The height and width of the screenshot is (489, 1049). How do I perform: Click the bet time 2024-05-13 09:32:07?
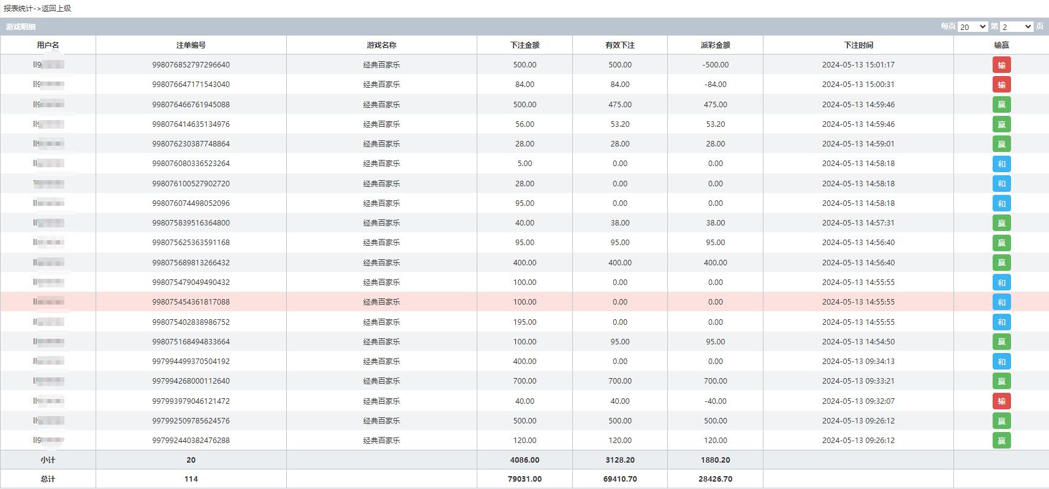click(858, 401)
